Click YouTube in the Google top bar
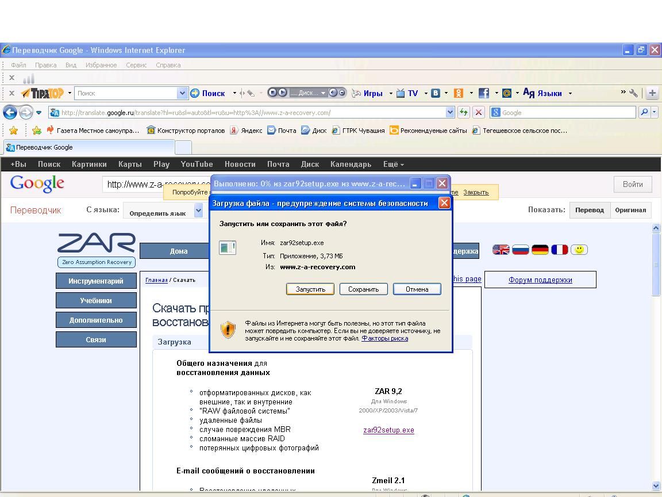Viewport: 662px width, 497px height. [197, 164]
